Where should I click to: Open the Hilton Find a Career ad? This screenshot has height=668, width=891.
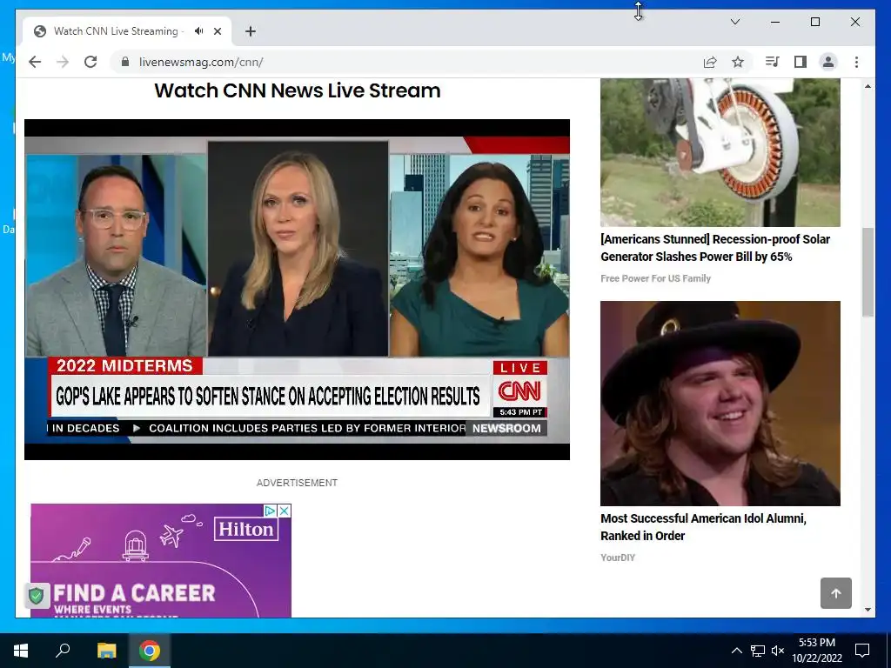click(161, 561)
